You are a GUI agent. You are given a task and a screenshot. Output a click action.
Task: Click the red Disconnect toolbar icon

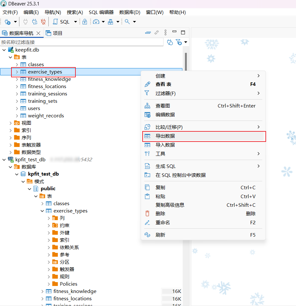[43, 22]
